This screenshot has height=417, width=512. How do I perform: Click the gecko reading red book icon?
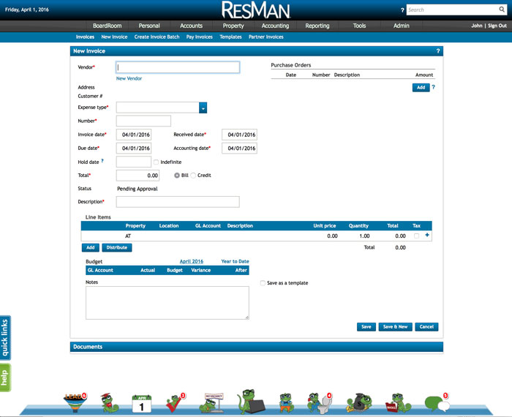click(x=398, y=403)
